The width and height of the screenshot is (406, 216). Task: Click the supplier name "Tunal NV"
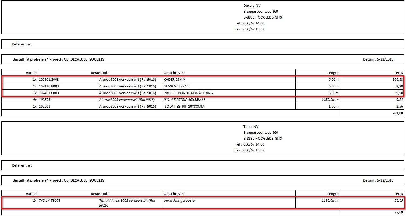pyautogui.click(x=250, y=127)
